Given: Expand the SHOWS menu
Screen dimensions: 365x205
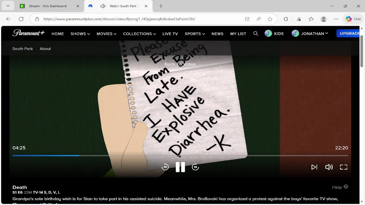Looking at the screenshot, I should pos(80,34).
